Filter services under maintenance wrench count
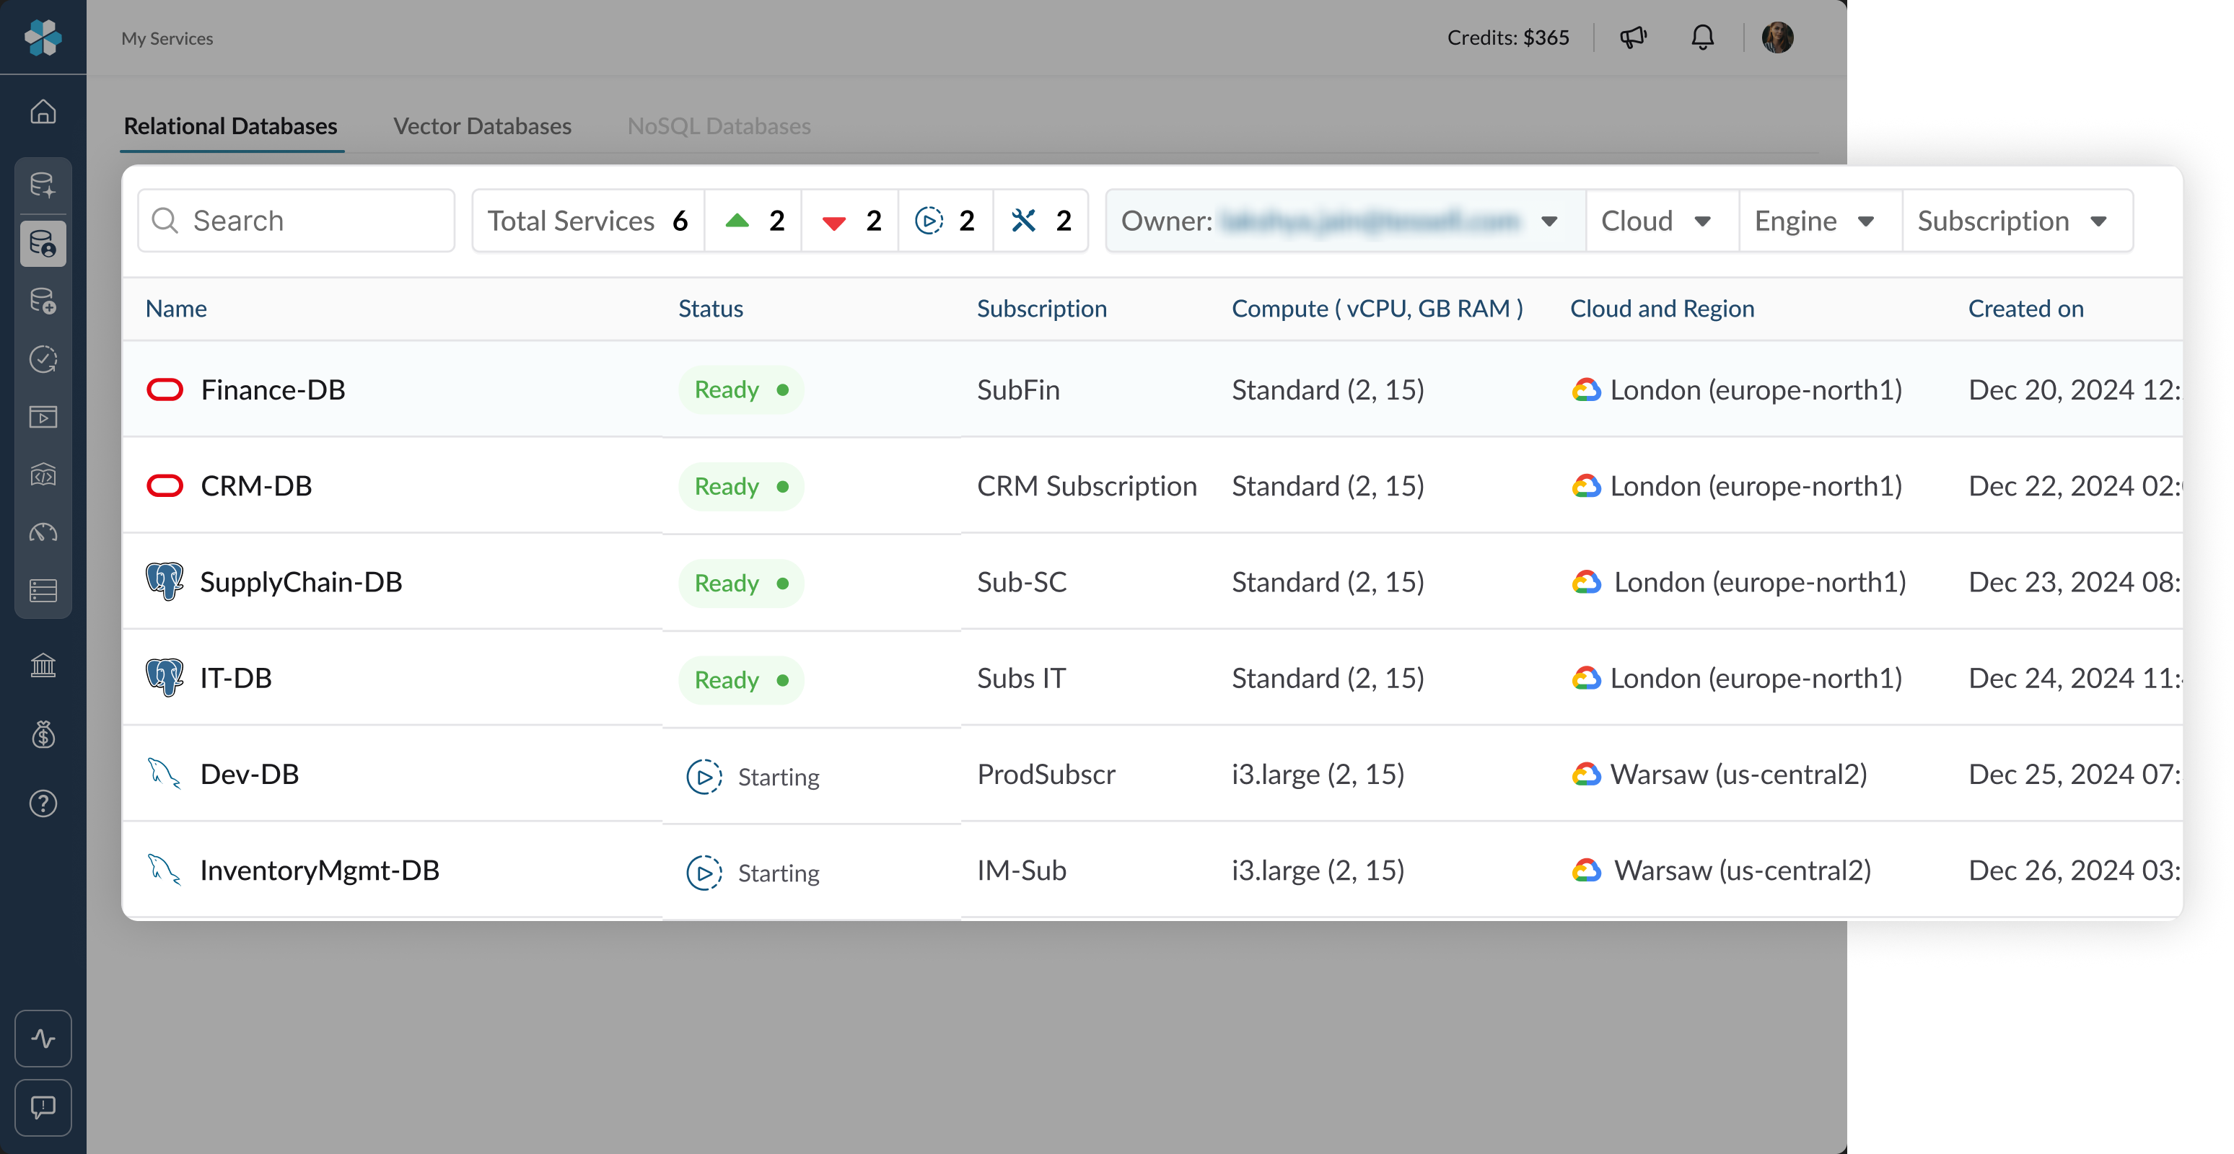This screenshot has height=1154, width=2234. pyautogui.click(x=1040, y=221)
